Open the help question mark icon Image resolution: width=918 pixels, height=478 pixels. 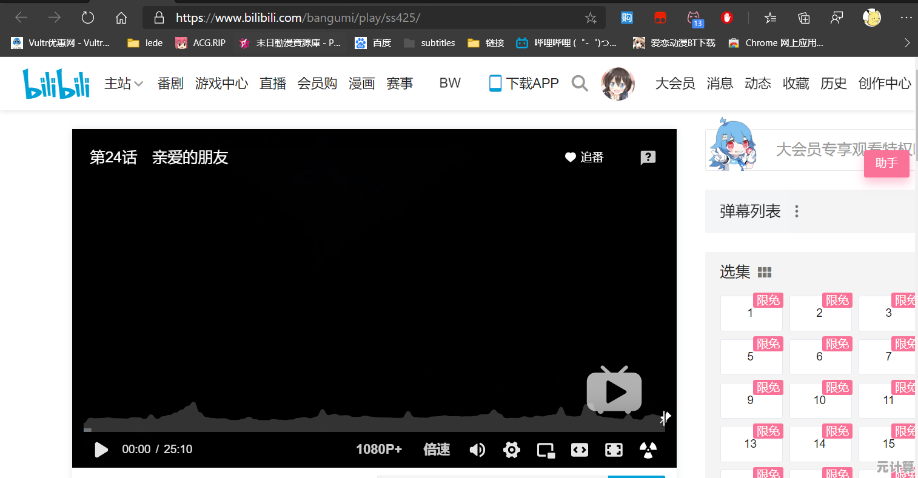[648, 158]
